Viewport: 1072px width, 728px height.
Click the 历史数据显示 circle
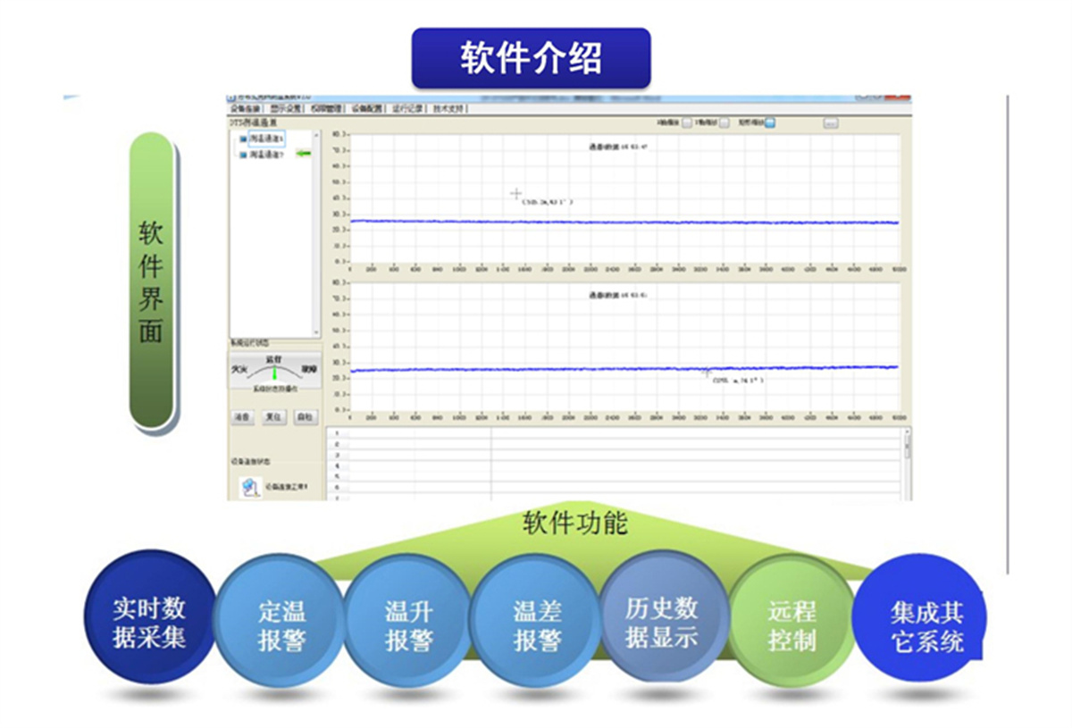(x=662, y=623)
